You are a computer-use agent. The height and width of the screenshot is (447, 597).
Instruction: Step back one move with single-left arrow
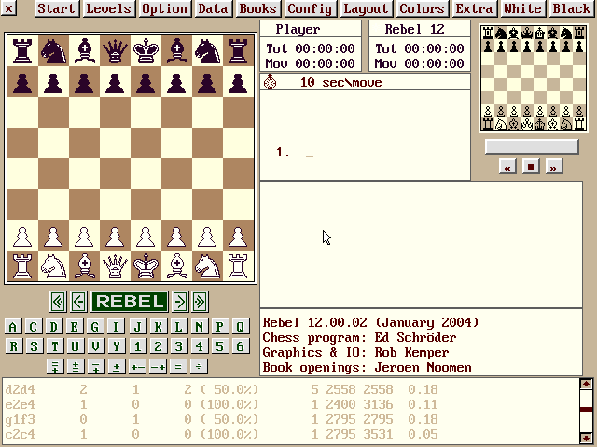78,301
